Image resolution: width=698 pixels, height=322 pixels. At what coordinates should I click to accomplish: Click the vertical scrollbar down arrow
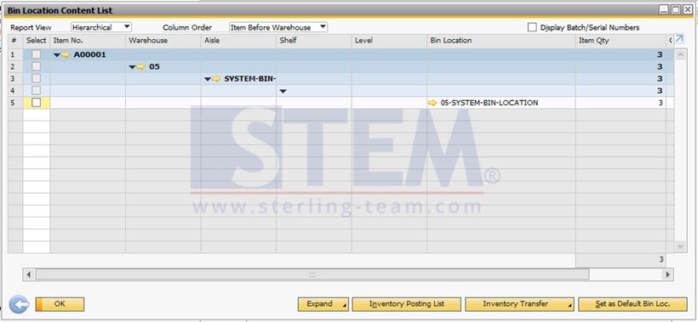681,246
